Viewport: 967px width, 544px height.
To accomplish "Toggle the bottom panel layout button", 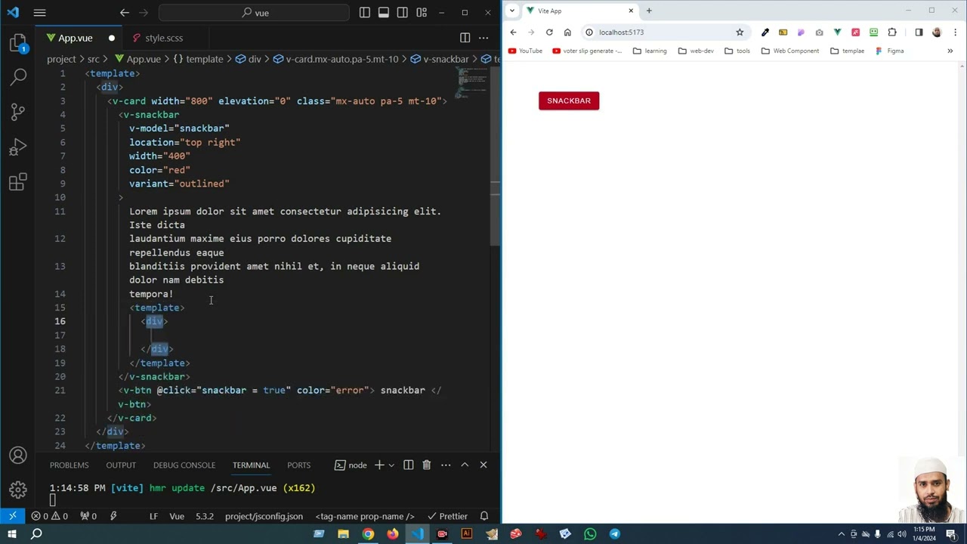I will pyautogui.click(x=384, y=12).
